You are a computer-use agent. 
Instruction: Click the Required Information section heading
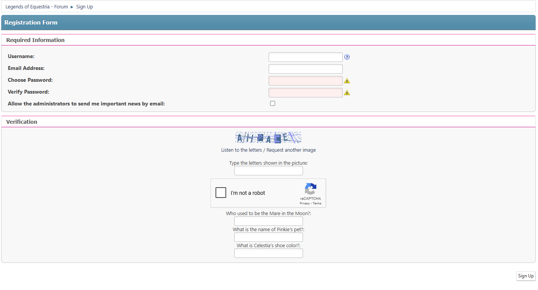(x=36, y=40)
